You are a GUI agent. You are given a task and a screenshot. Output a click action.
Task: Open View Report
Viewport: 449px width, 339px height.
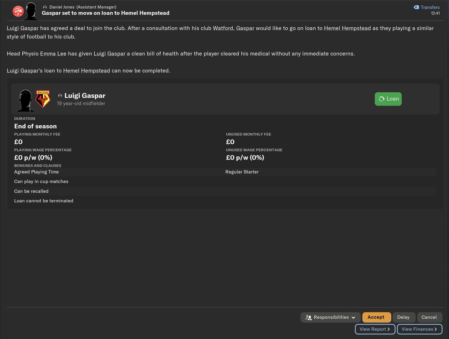[x=375, y=329]
